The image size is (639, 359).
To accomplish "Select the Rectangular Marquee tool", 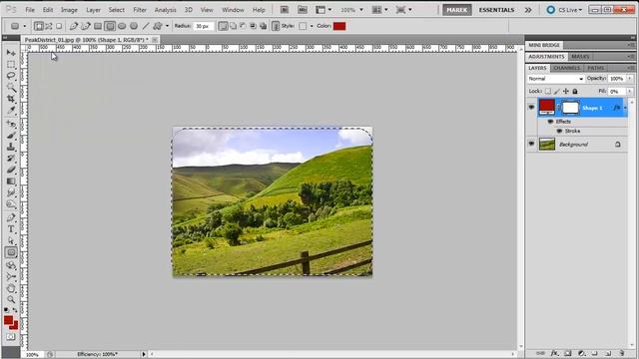I will point(11,64).
